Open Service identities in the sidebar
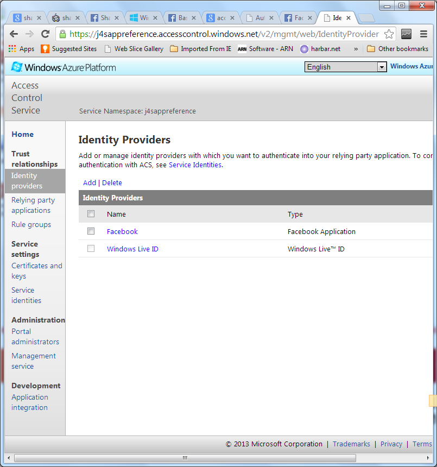 [26, 295]
